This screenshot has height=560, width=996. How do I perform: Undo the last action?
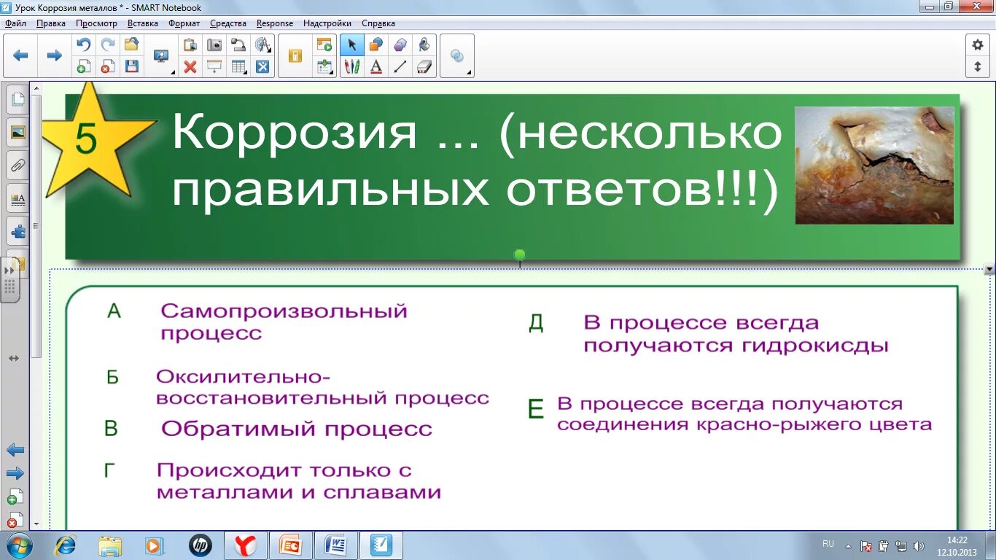tap(84, 44)
